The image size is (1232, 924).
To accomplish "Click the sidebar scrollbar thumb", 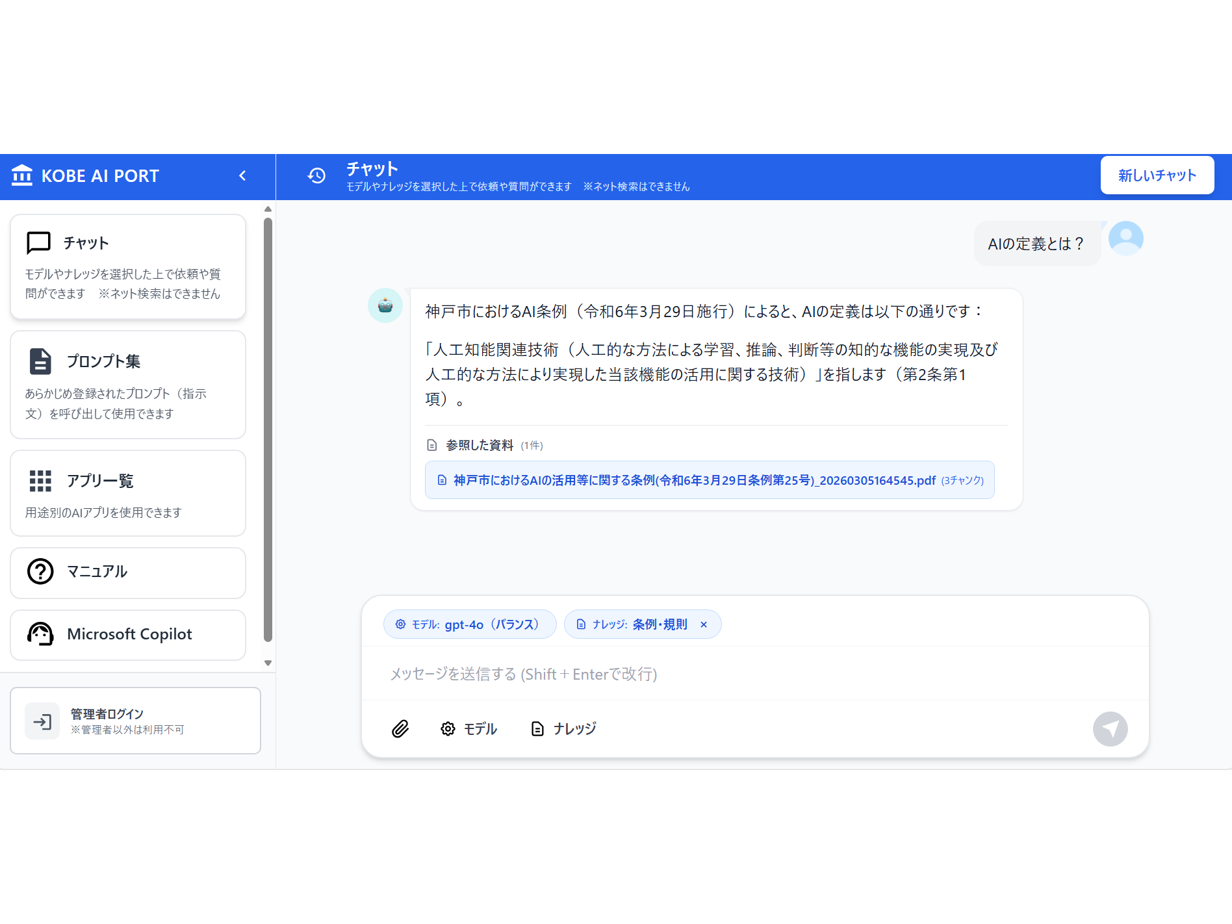I will coord(268,429).
